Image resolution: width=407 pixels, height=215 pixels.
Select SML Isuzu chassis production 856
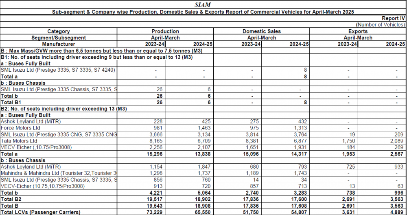pyautogui.click(x=158, y=180)
